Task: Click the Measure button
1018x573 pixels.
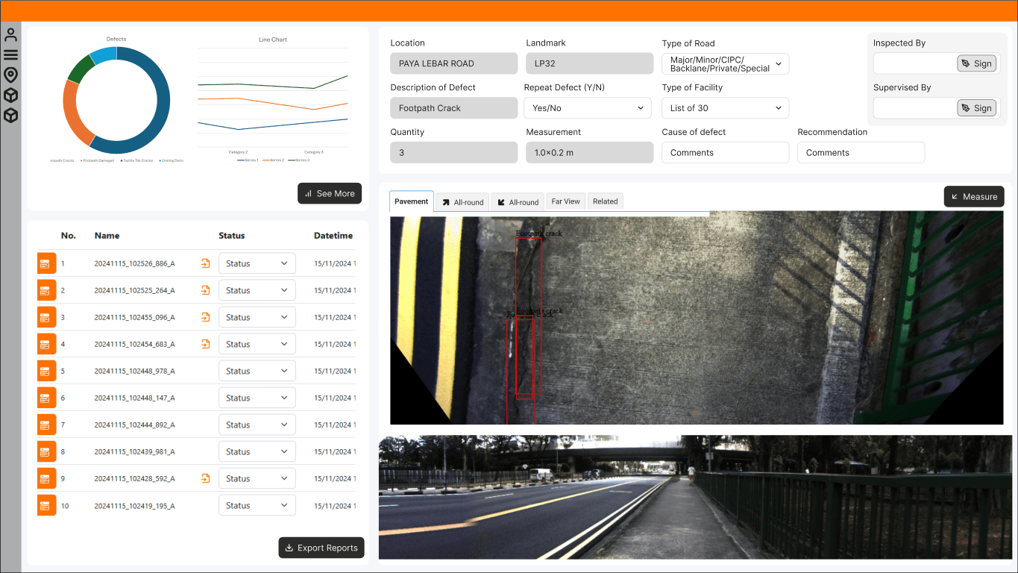Action: coord(973,196)
